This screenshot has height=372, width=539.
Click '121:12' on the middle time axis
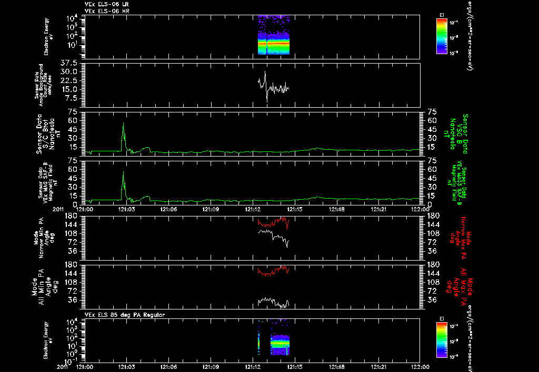point(253,209)
